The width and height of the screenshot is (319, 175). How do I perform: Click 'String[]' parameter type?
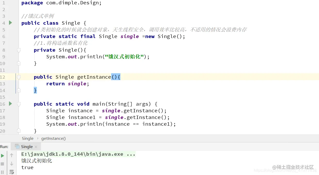(120, 104)
